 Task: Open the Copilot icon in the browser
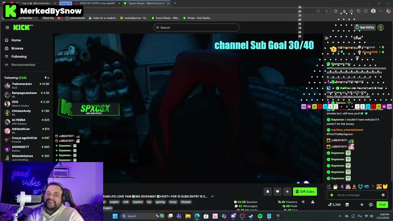coord(388,11)
